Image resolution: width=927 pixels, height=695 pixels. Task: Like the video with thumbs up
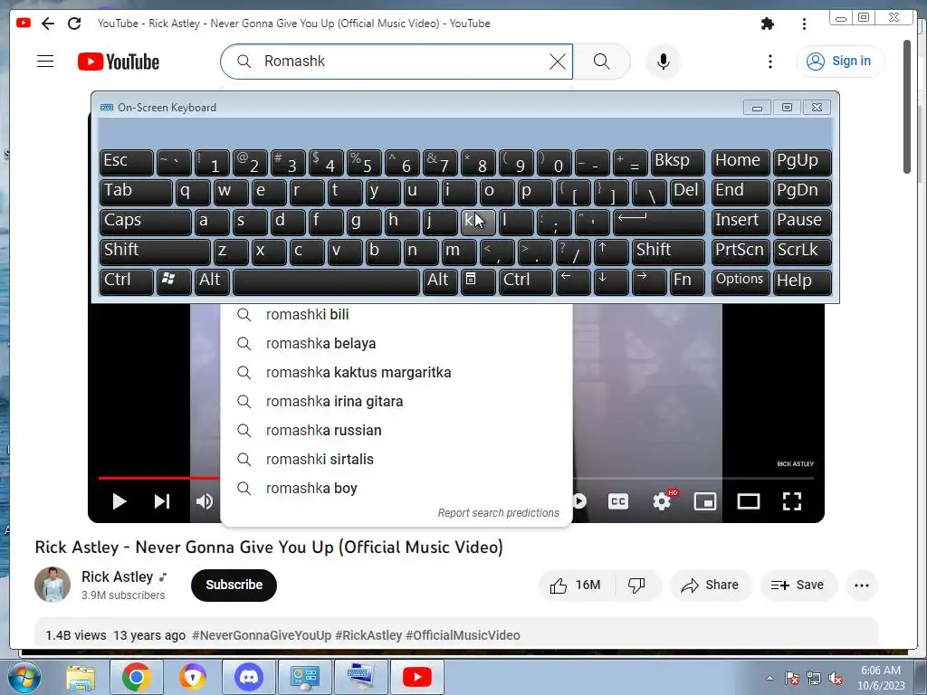point(575,586)
